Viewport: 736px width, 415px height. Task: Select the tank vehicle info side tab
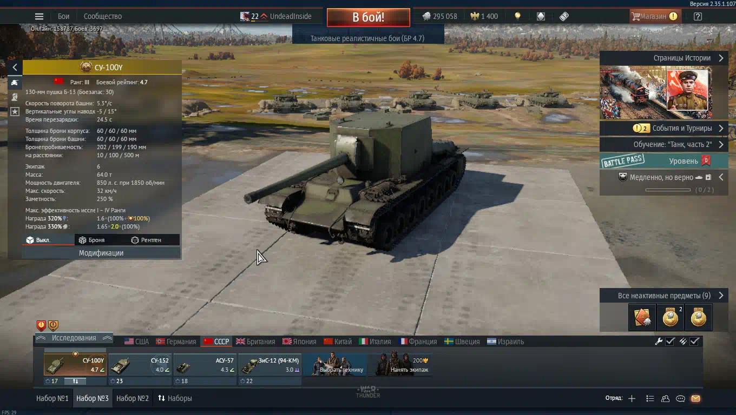coord(15,83)
